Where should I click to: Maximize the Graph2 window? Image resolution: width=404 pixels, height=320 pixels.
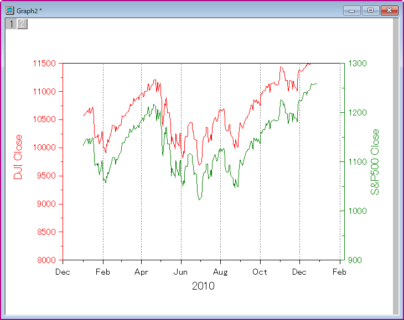pyautogui.click(x=370, y=11)
